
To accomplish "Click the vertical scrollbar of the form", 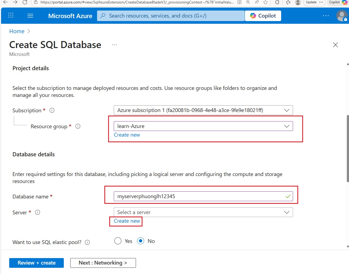I will 348,148.
